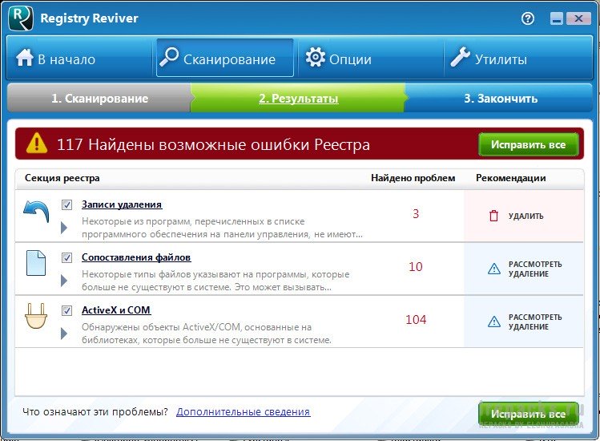The image size is (600, 441).
Task: Click the problem count 3
Action: point(416,214)
